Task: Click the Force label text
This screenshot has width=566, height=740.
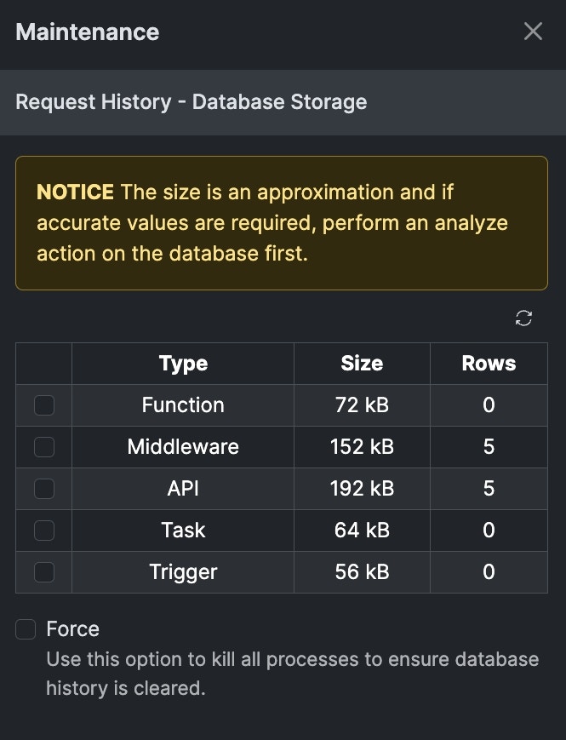Action: [73, 629]
